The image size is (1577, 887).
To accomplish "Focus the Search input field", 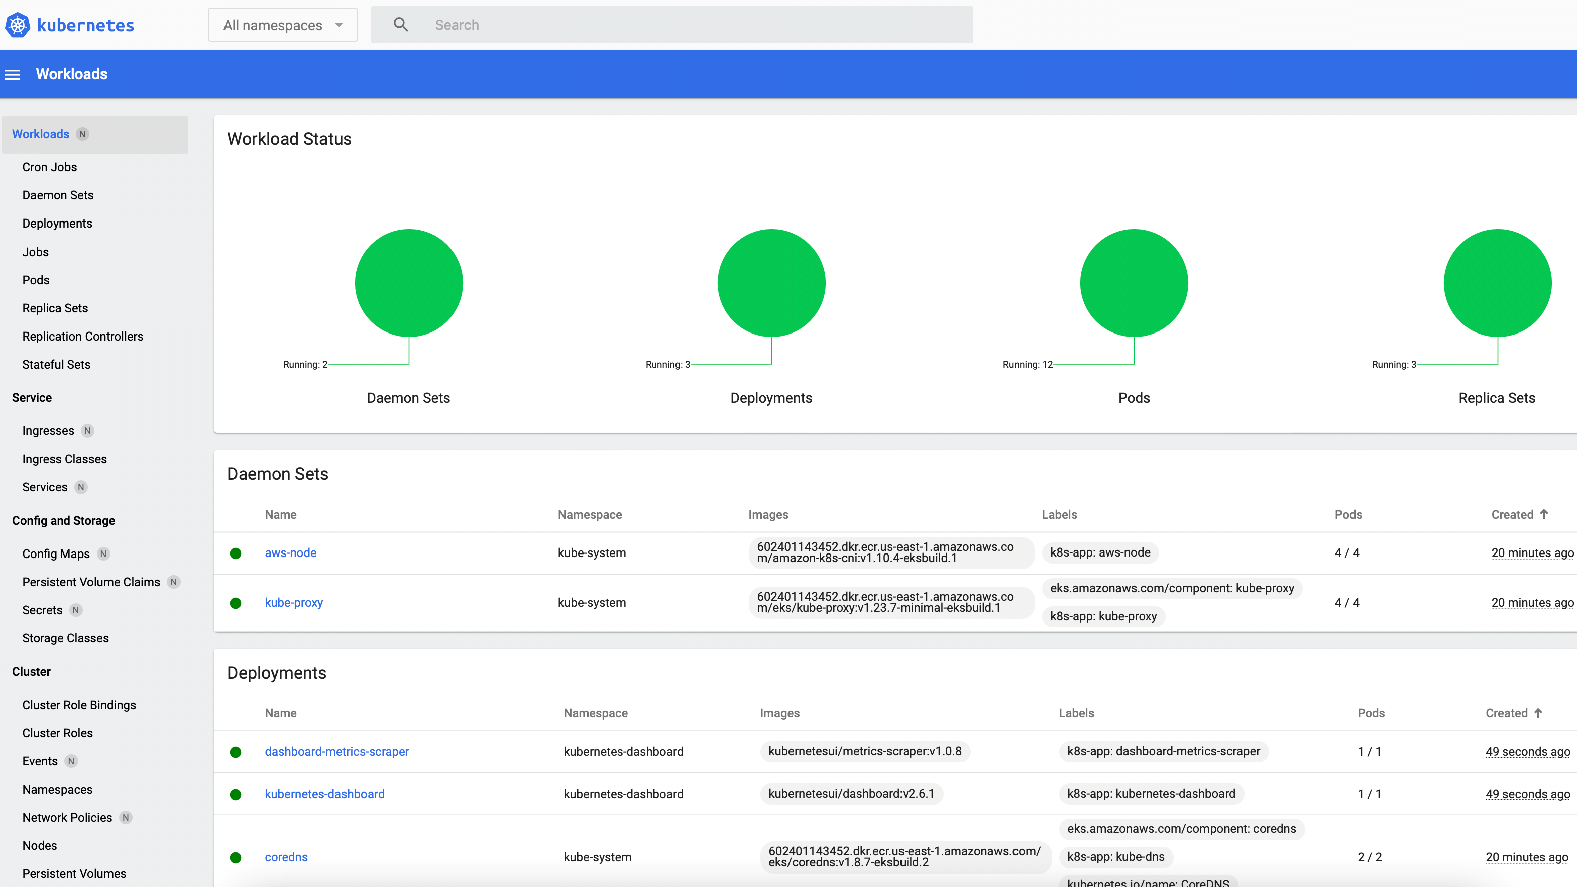I will [671, 25].
